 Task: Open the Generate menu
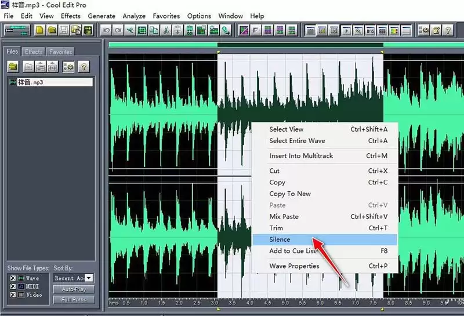click(x=101, y=16)
